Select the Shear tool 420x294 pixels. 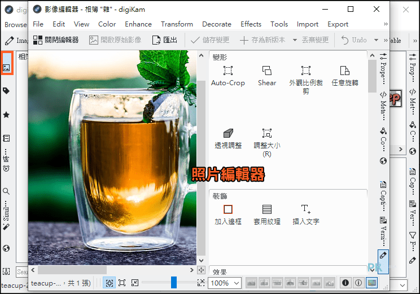[x=267, y=76]
